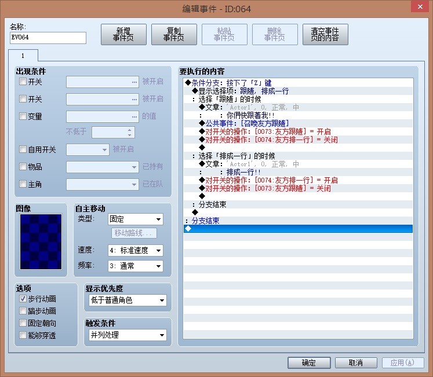
Task: Select the blue 分支结束 line
Action: point(299,221)
